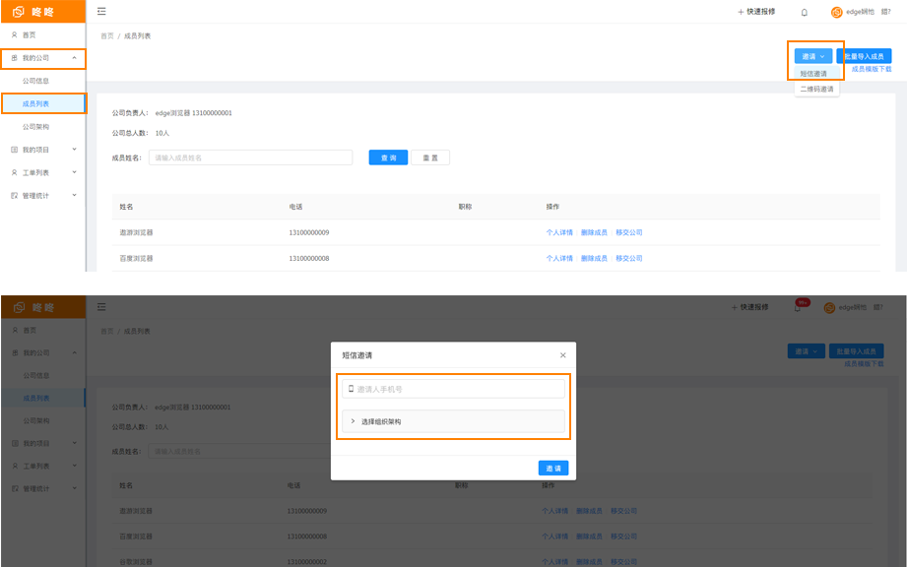Open highlighted 成员列表 in the sidebar
This screenshot has height=567, width=907.
tap(36, 103)
